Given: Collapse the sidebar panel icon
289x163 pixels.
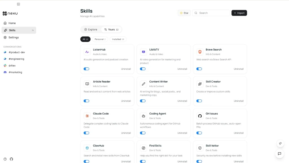Looking at the screenshot, I should (18, 4).
